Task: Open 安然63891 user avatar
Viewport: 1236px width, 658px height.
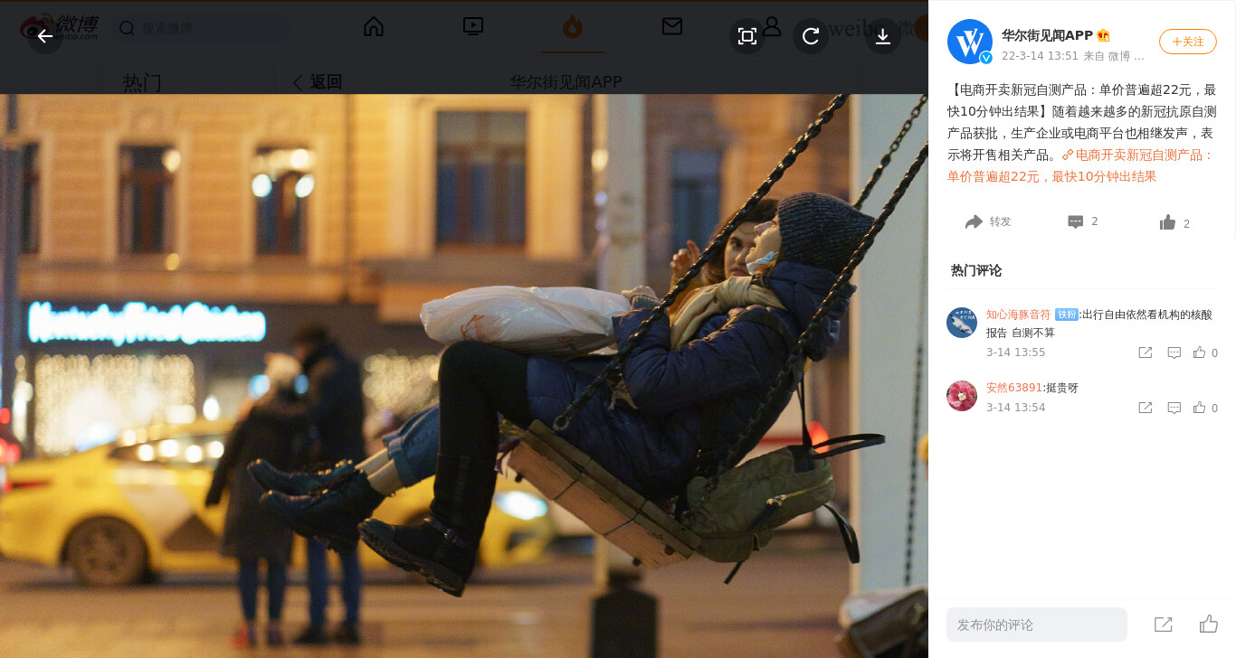Action: [962, 396]
